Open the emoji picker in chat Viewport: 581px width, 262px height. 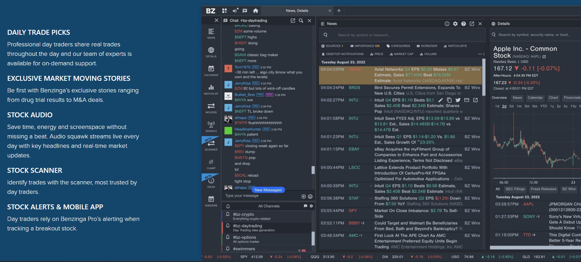(310, 196)
